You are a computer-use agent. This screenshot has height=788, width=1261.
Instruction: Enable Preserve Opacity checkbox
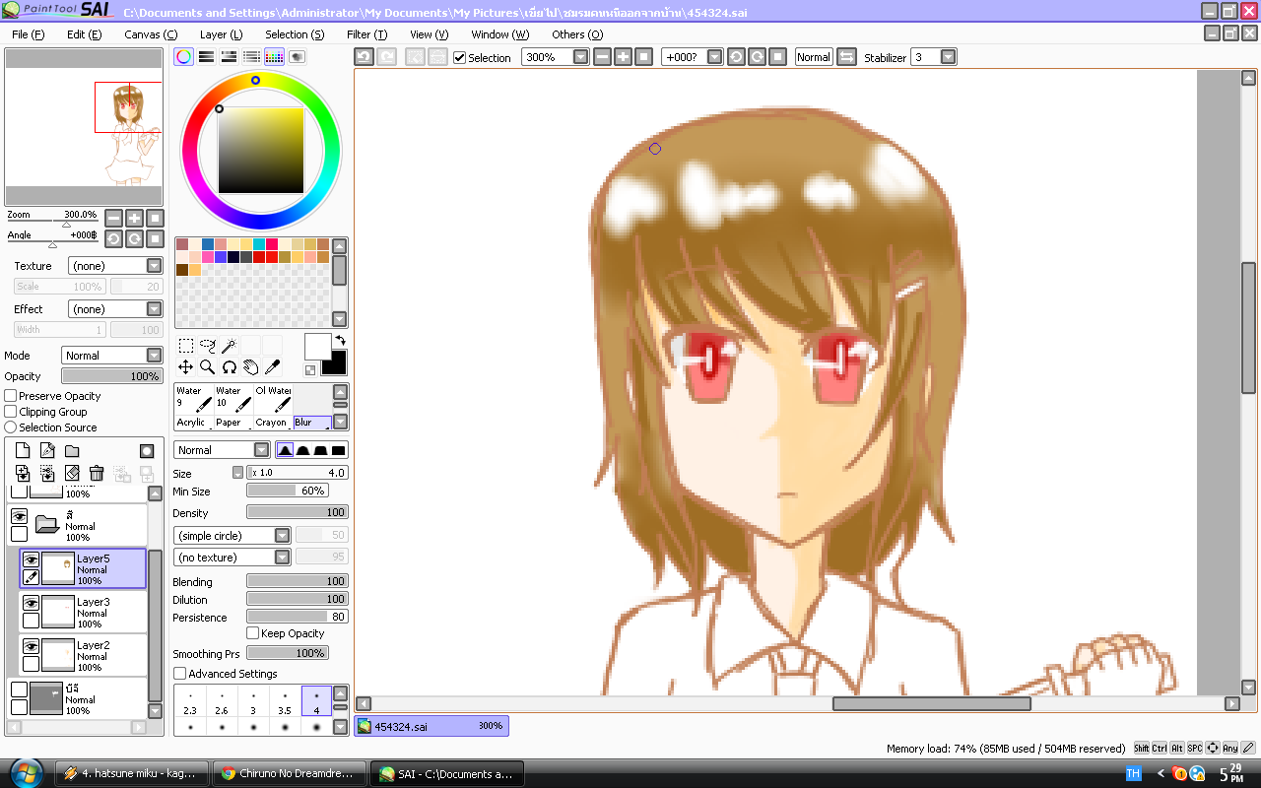click(11, 396)
